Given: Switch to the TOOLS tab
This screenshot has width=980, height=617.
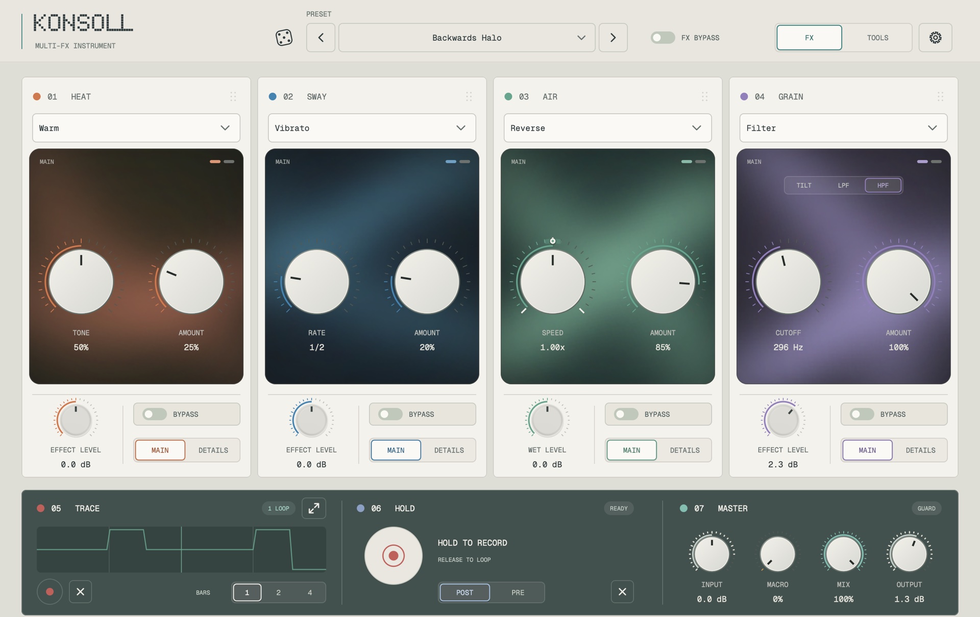Looking at the screenshot, I should point(877,37).
